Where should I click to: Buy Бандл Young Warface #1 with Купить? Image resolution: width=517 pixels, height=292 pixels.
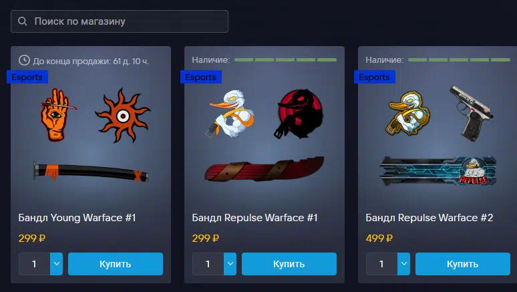point(116,264)
